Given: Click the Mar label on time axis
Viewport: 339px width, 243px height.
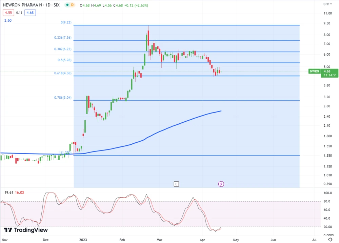Looking at the screenshot, I should click(159, 240).
